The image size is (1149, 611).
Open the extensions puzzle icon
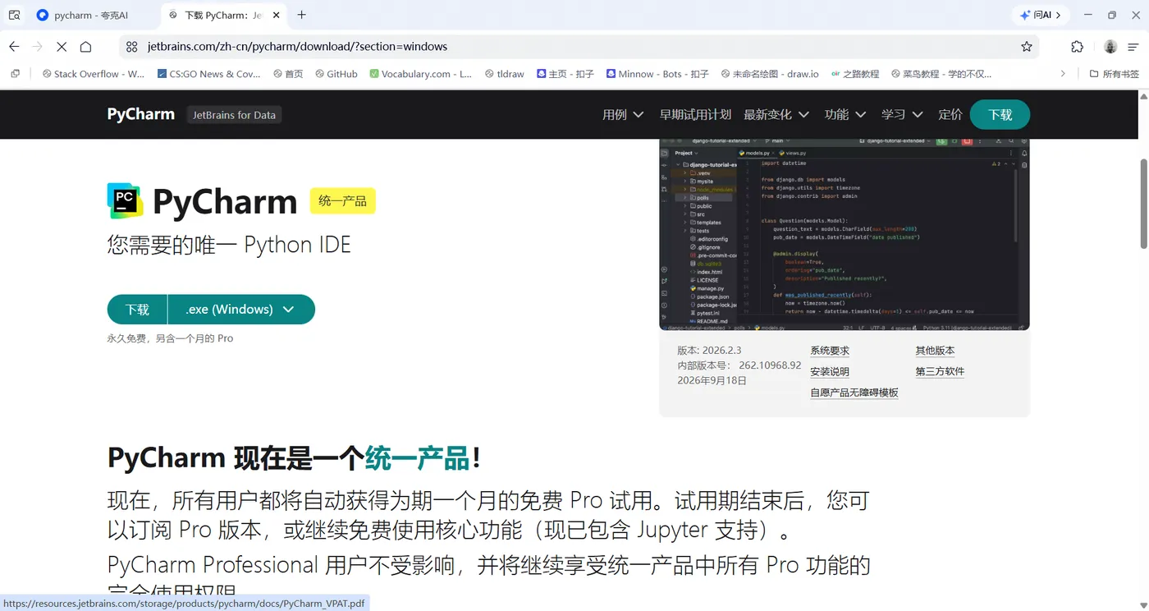point(1078,47)
